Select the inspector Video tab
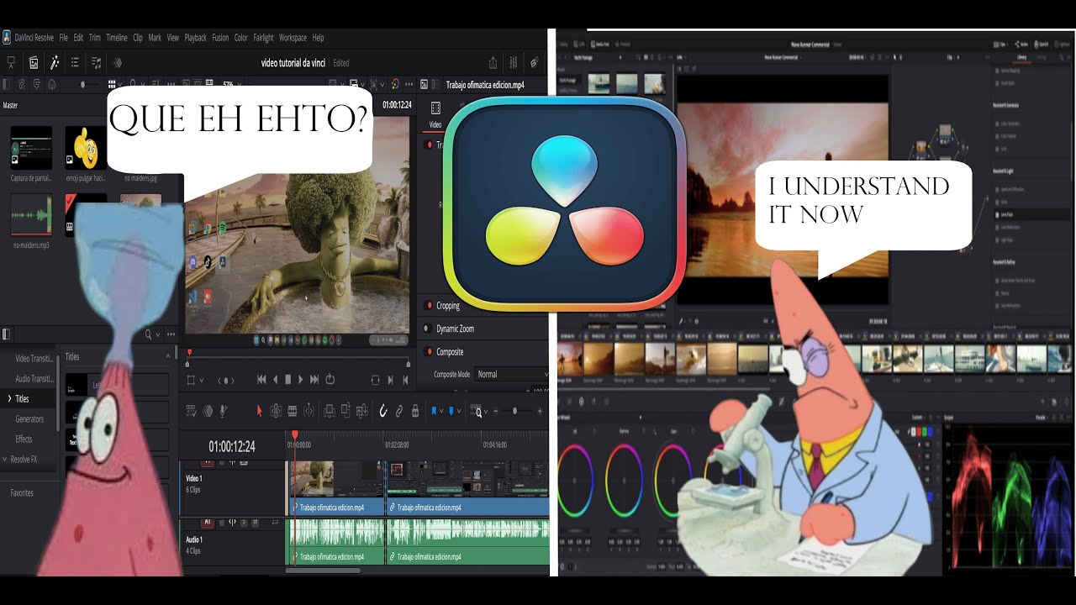This screenshot has width=1076, height=605. [435, 116]
